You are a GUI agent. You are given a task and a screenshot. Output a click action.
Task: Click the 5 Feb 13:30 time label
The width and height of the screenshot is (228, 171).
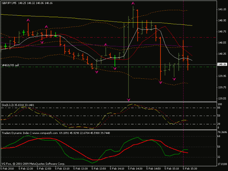click(x=80, y=169)
